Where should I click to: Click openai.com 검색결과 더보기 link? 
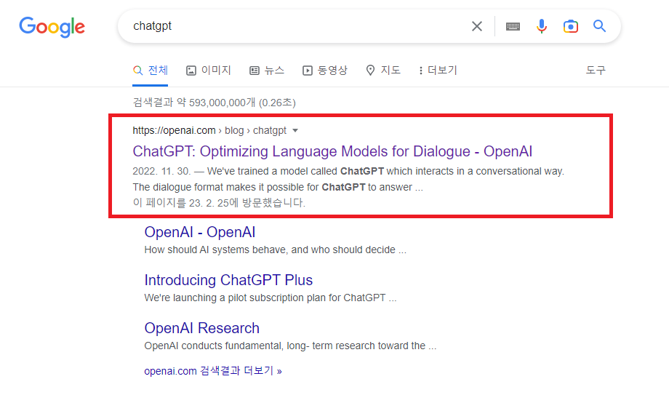pyautogui.click(x=213, y=371)
